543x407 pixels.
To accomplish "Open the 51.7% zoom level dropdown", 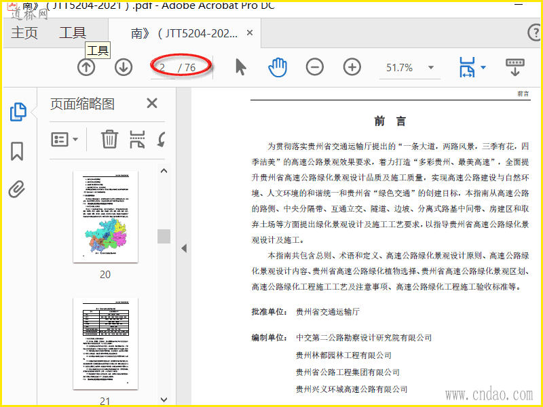I will point(431,67).
